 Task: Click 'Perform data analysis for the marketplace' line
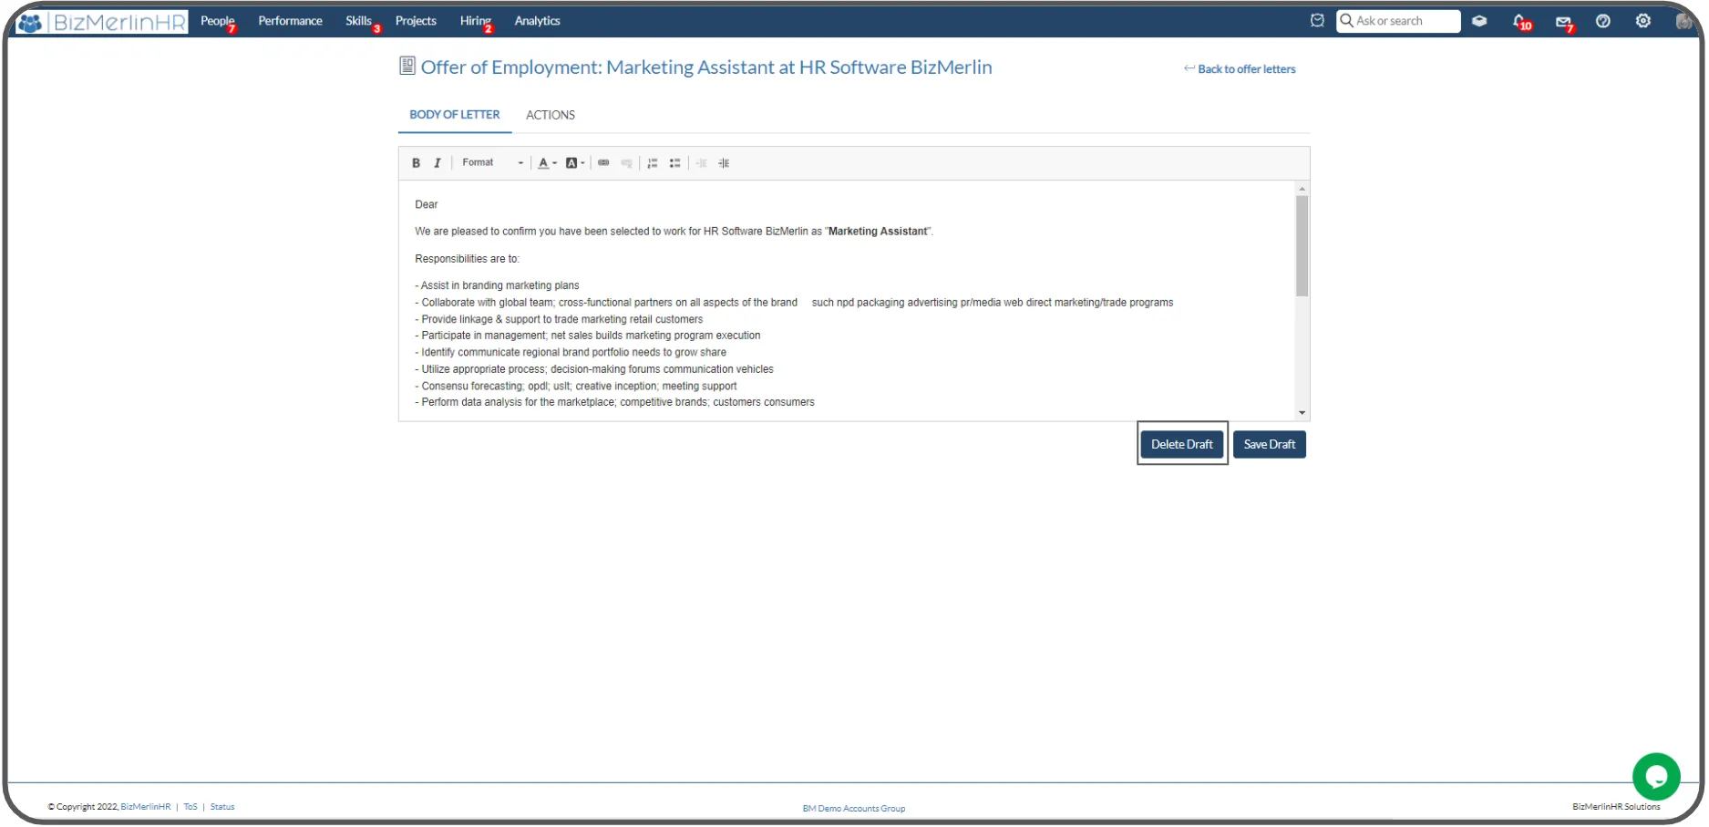pyautogui.click(x=615, y=403)
